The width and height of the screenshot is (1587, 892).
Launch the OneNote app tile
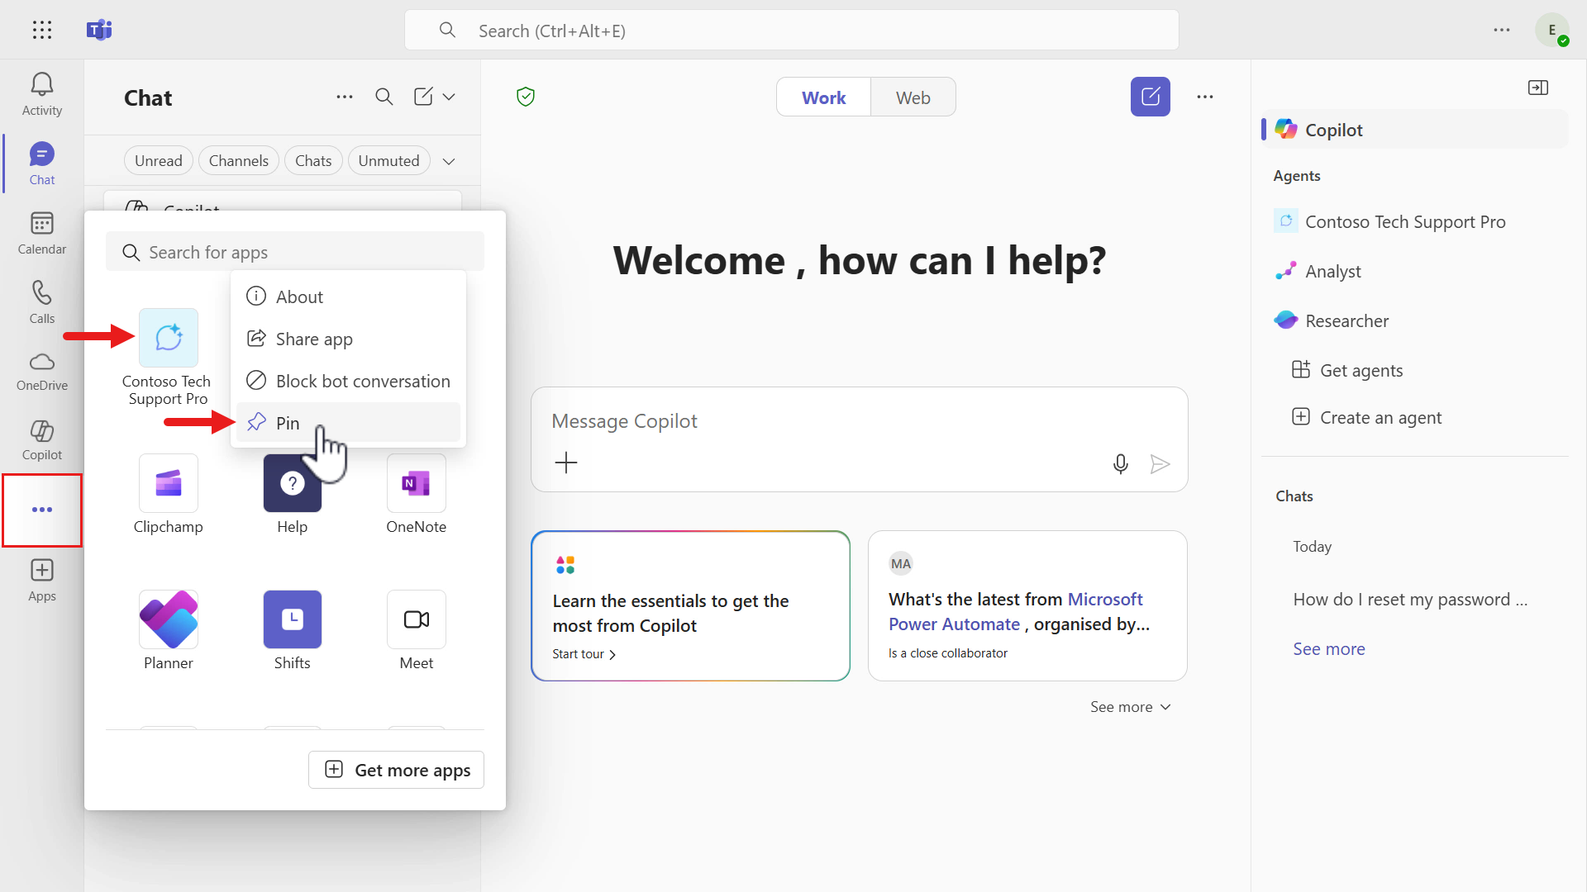coord(416,484)
